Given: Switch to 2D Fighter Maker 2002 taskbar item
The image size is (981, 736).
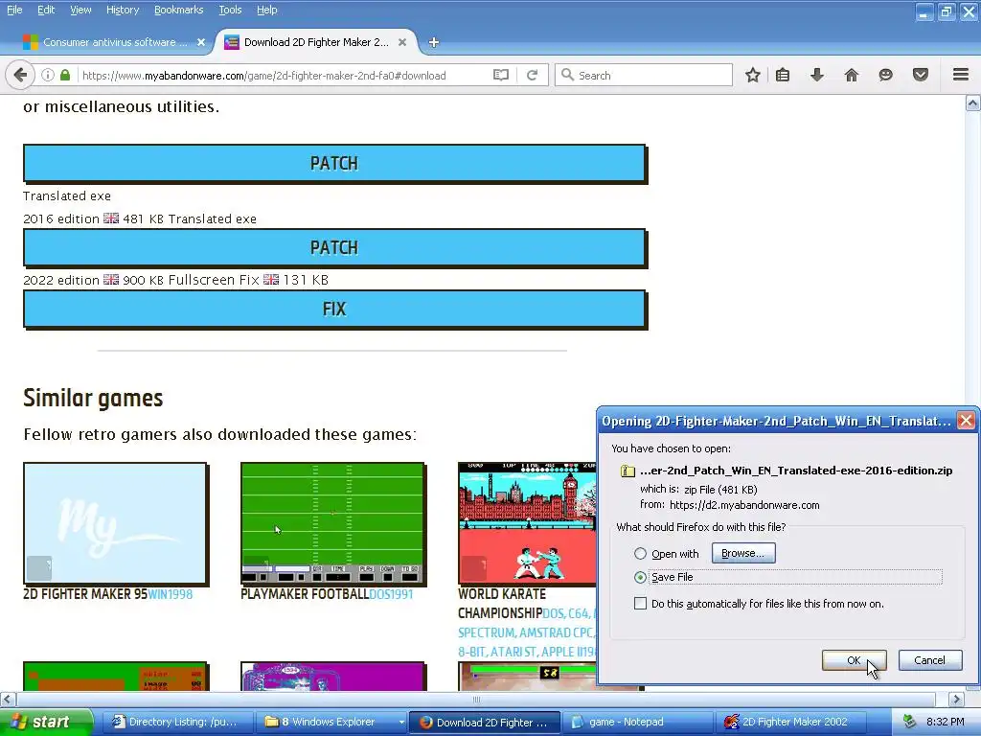Looking at the screenshot, I should [791, 723].
